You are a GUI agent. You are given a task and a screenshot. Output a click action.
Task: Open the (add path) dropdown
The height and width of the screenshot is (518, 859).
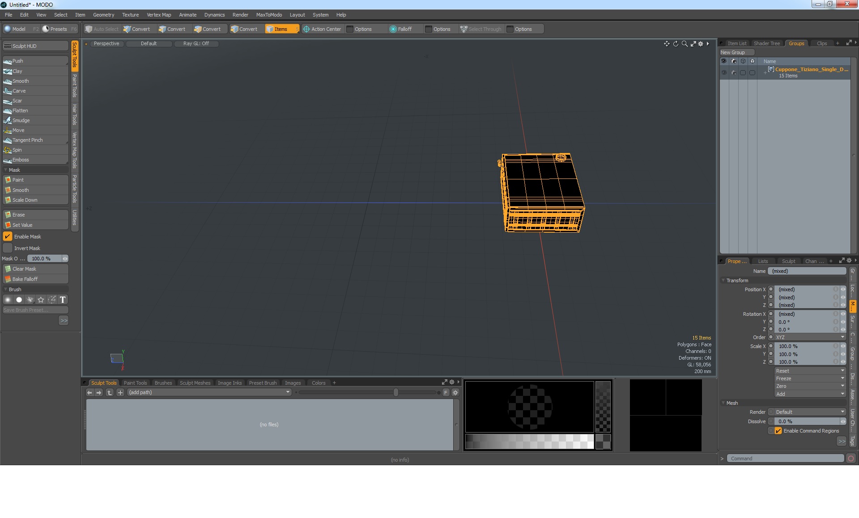click(x=209, y=392)
